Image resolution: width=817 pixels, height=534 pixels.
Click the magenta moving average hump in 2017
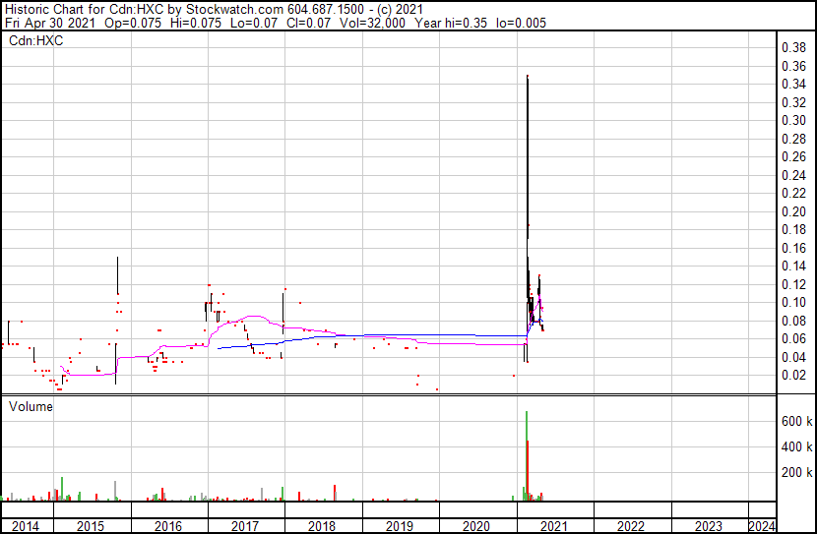pyautogui.click(x=254, y=317)
